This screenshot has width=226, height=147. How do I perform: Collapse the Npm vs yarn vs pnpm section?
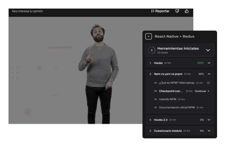tap(209, 74)
